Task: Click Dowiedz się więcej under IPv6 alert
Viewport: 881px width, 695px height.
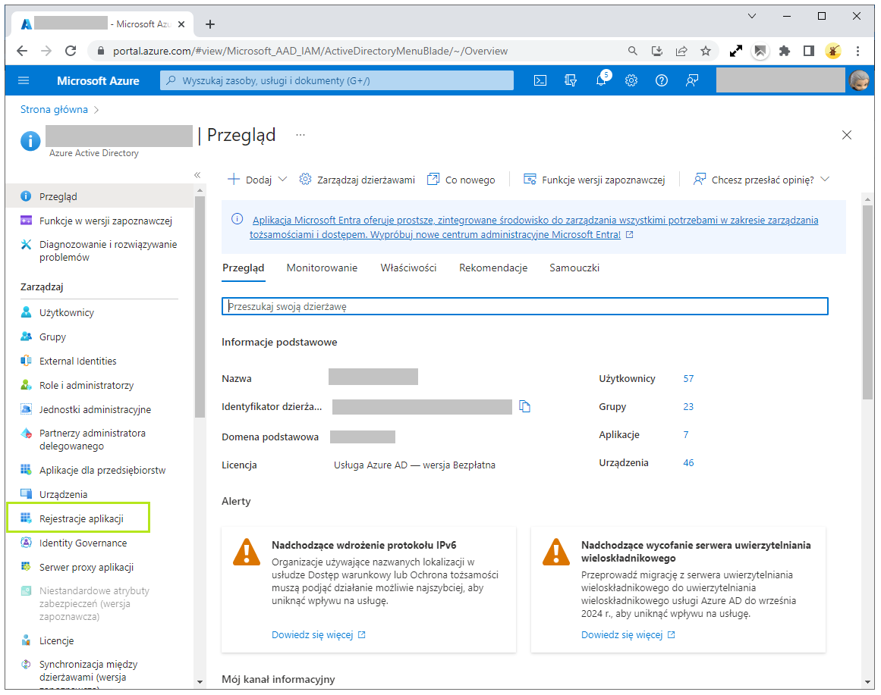Action: 313,634
